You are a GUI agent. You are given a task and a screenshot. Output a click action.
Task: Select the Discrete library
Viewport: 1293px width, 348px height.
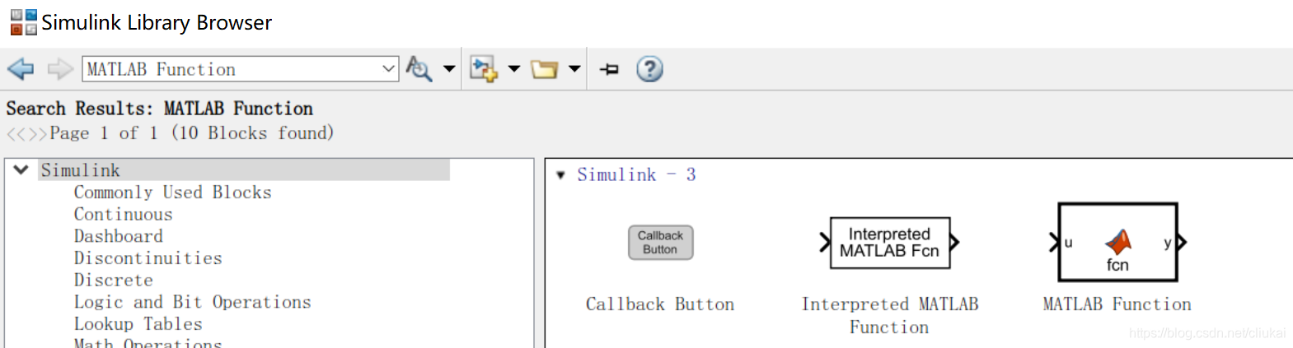point(113,281)
